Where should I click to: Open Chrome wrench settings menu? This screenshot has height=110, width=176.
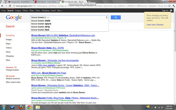tap(174, 6)
